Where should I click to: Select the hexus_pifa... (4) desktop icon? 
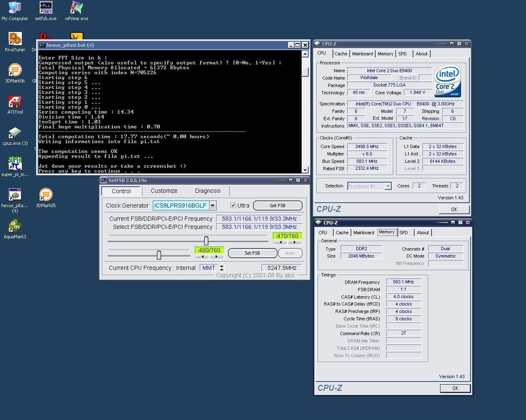[x=15, y=200]
